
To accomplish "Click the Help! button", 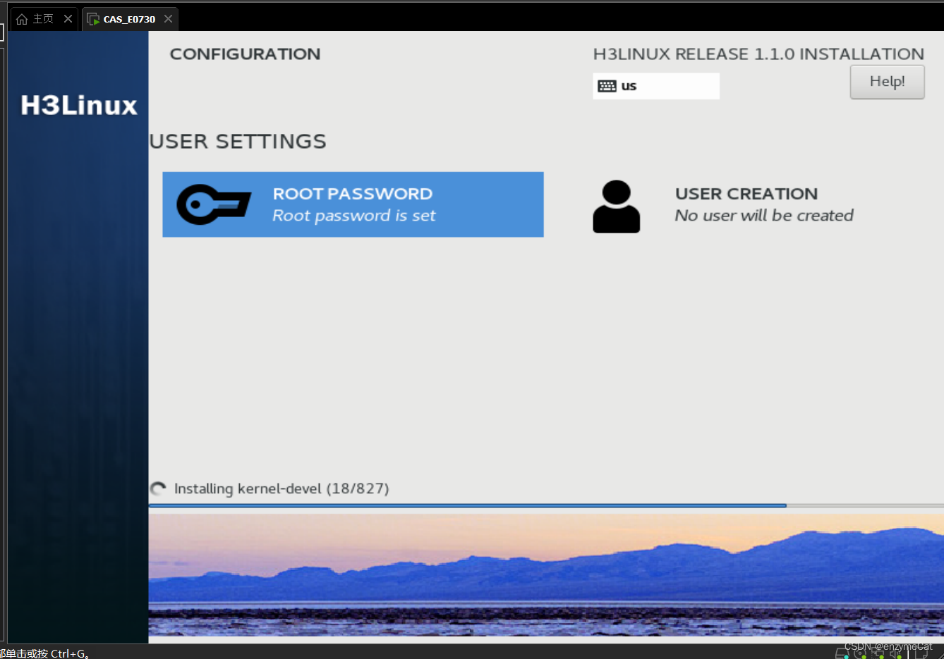I will 887,82.
